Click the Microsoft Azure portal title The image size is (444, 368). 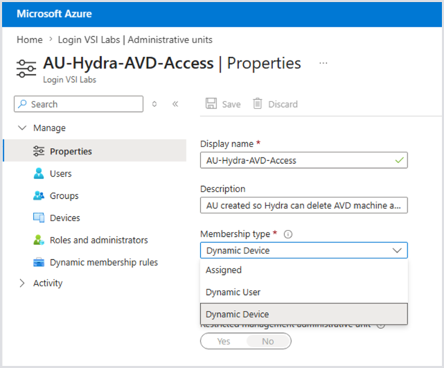pos(54,14)
